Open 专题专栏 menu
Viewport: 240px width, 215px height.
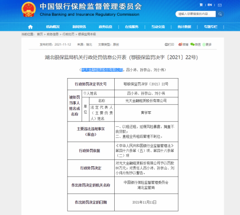click(211, 27)
